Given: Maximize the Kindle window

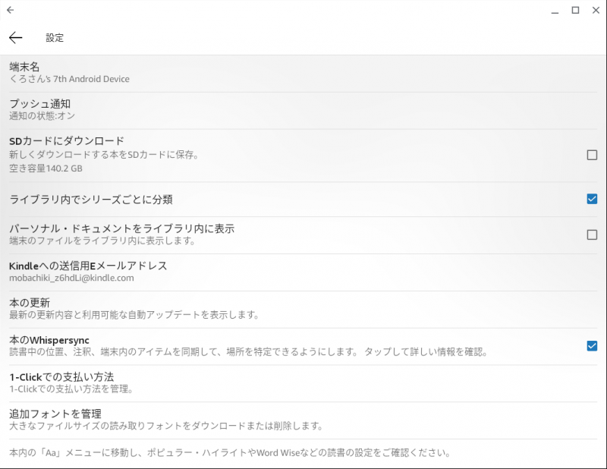Looking at the screenshot, I should (x=575, y=11).
